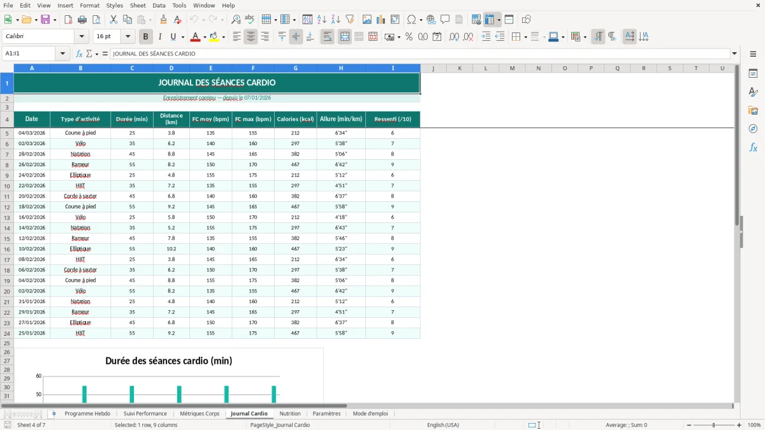Screen dimensions: 765x430
Task: Open the Styles menu
Action: click(x=115, y=5)
